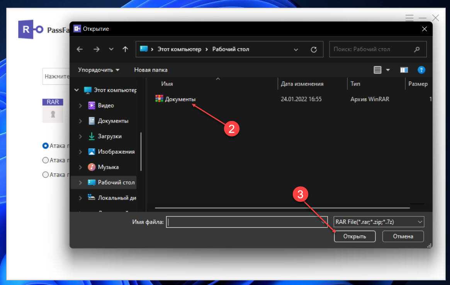Choose the third Атака radio option

coord(46,175)
